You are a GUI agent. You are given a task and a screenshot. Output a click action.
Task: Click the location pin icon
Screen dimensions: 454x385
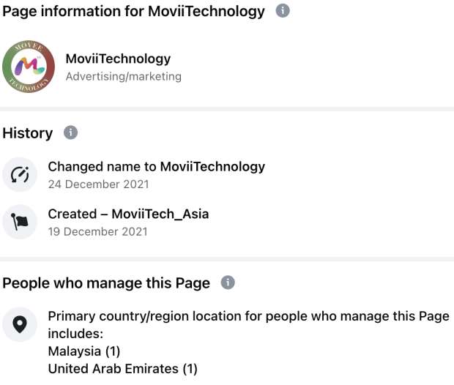coord(21,324)
